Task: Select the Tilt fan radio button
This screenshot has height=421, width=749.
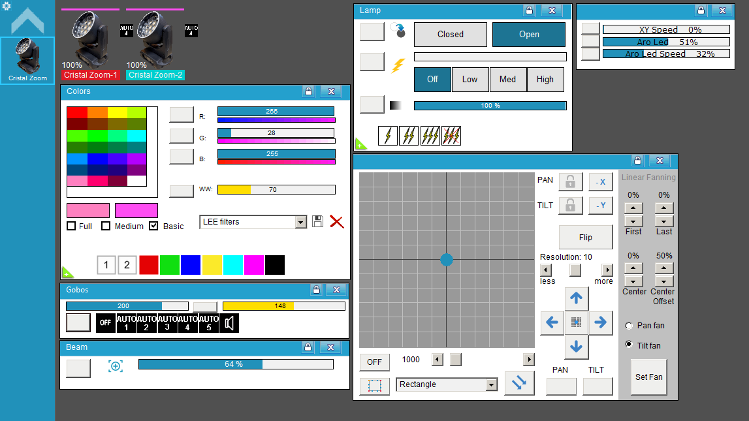Action: (x=629, y=344)
